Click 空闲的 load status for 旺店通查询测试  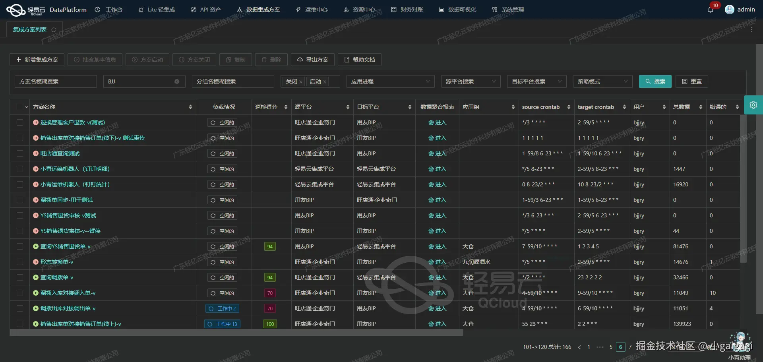click(222, 153)
